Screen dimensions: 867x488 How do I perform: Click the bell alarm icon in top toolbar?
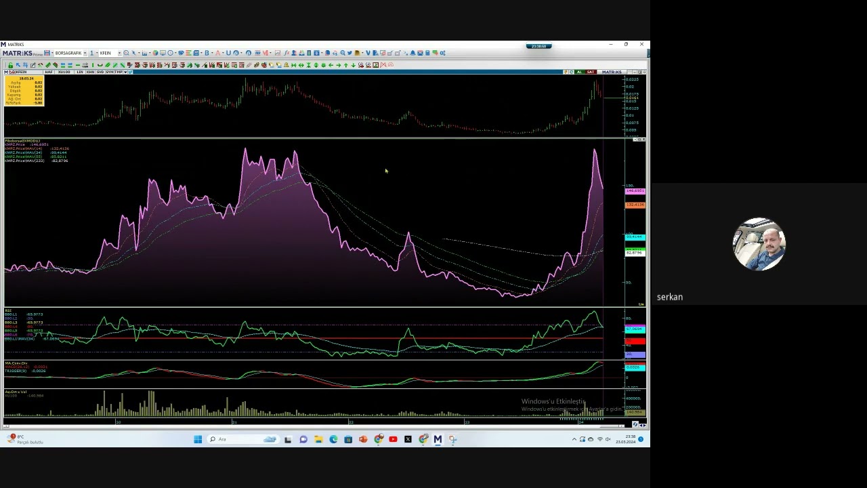(413, 53)
